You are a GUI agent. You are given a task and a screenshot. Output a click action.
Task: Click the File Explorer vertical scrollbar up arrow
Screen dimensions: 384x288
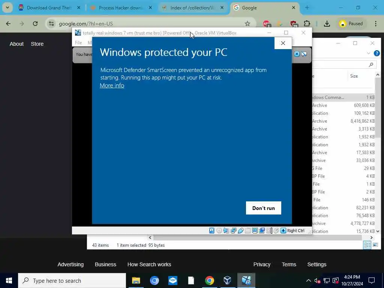point(378,75)
